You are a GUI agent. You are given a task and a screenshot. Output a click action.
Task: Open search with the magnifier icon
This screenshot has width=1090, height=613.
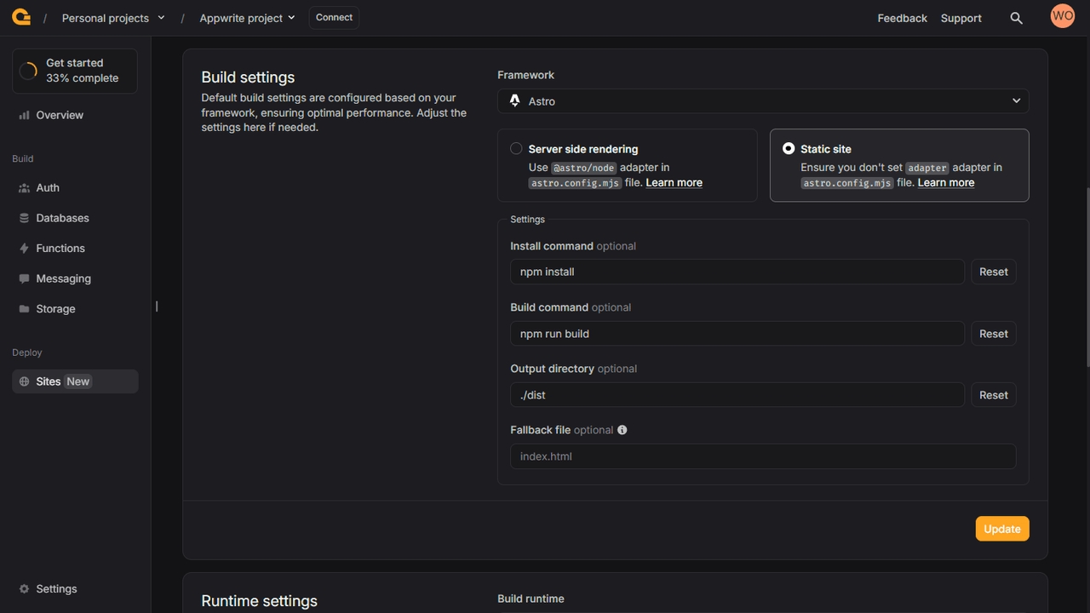(1016, 18)
